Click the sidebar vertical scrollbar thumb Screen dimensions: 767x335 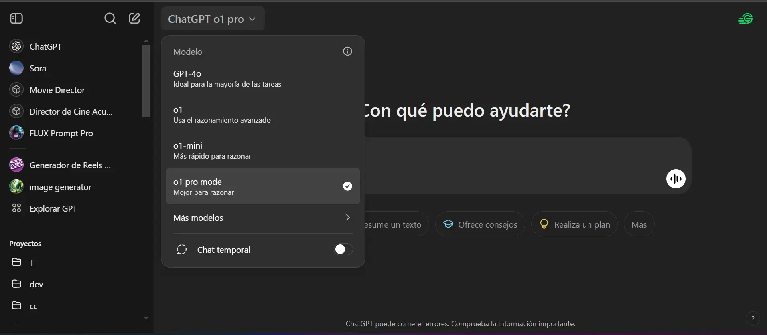tap(146, 81)
